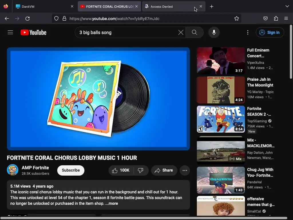Clear the search query with X

(181, 32)
